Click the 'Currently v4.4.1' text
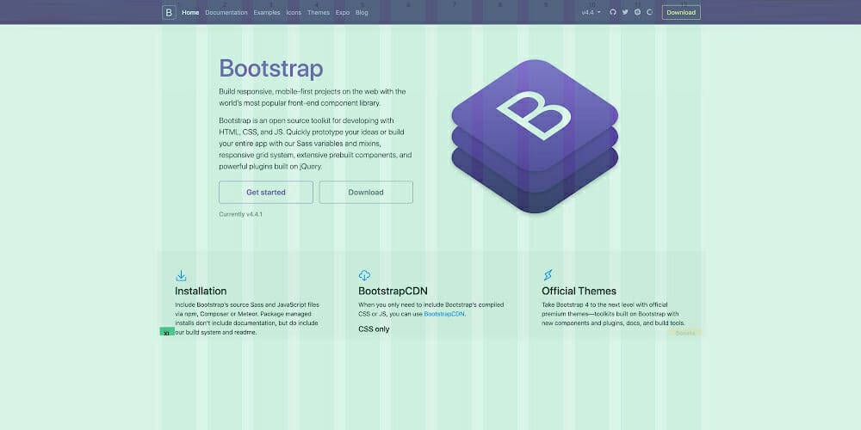Image resolution: width=861 pixels, height=430 pixels. tap(240, 214)
